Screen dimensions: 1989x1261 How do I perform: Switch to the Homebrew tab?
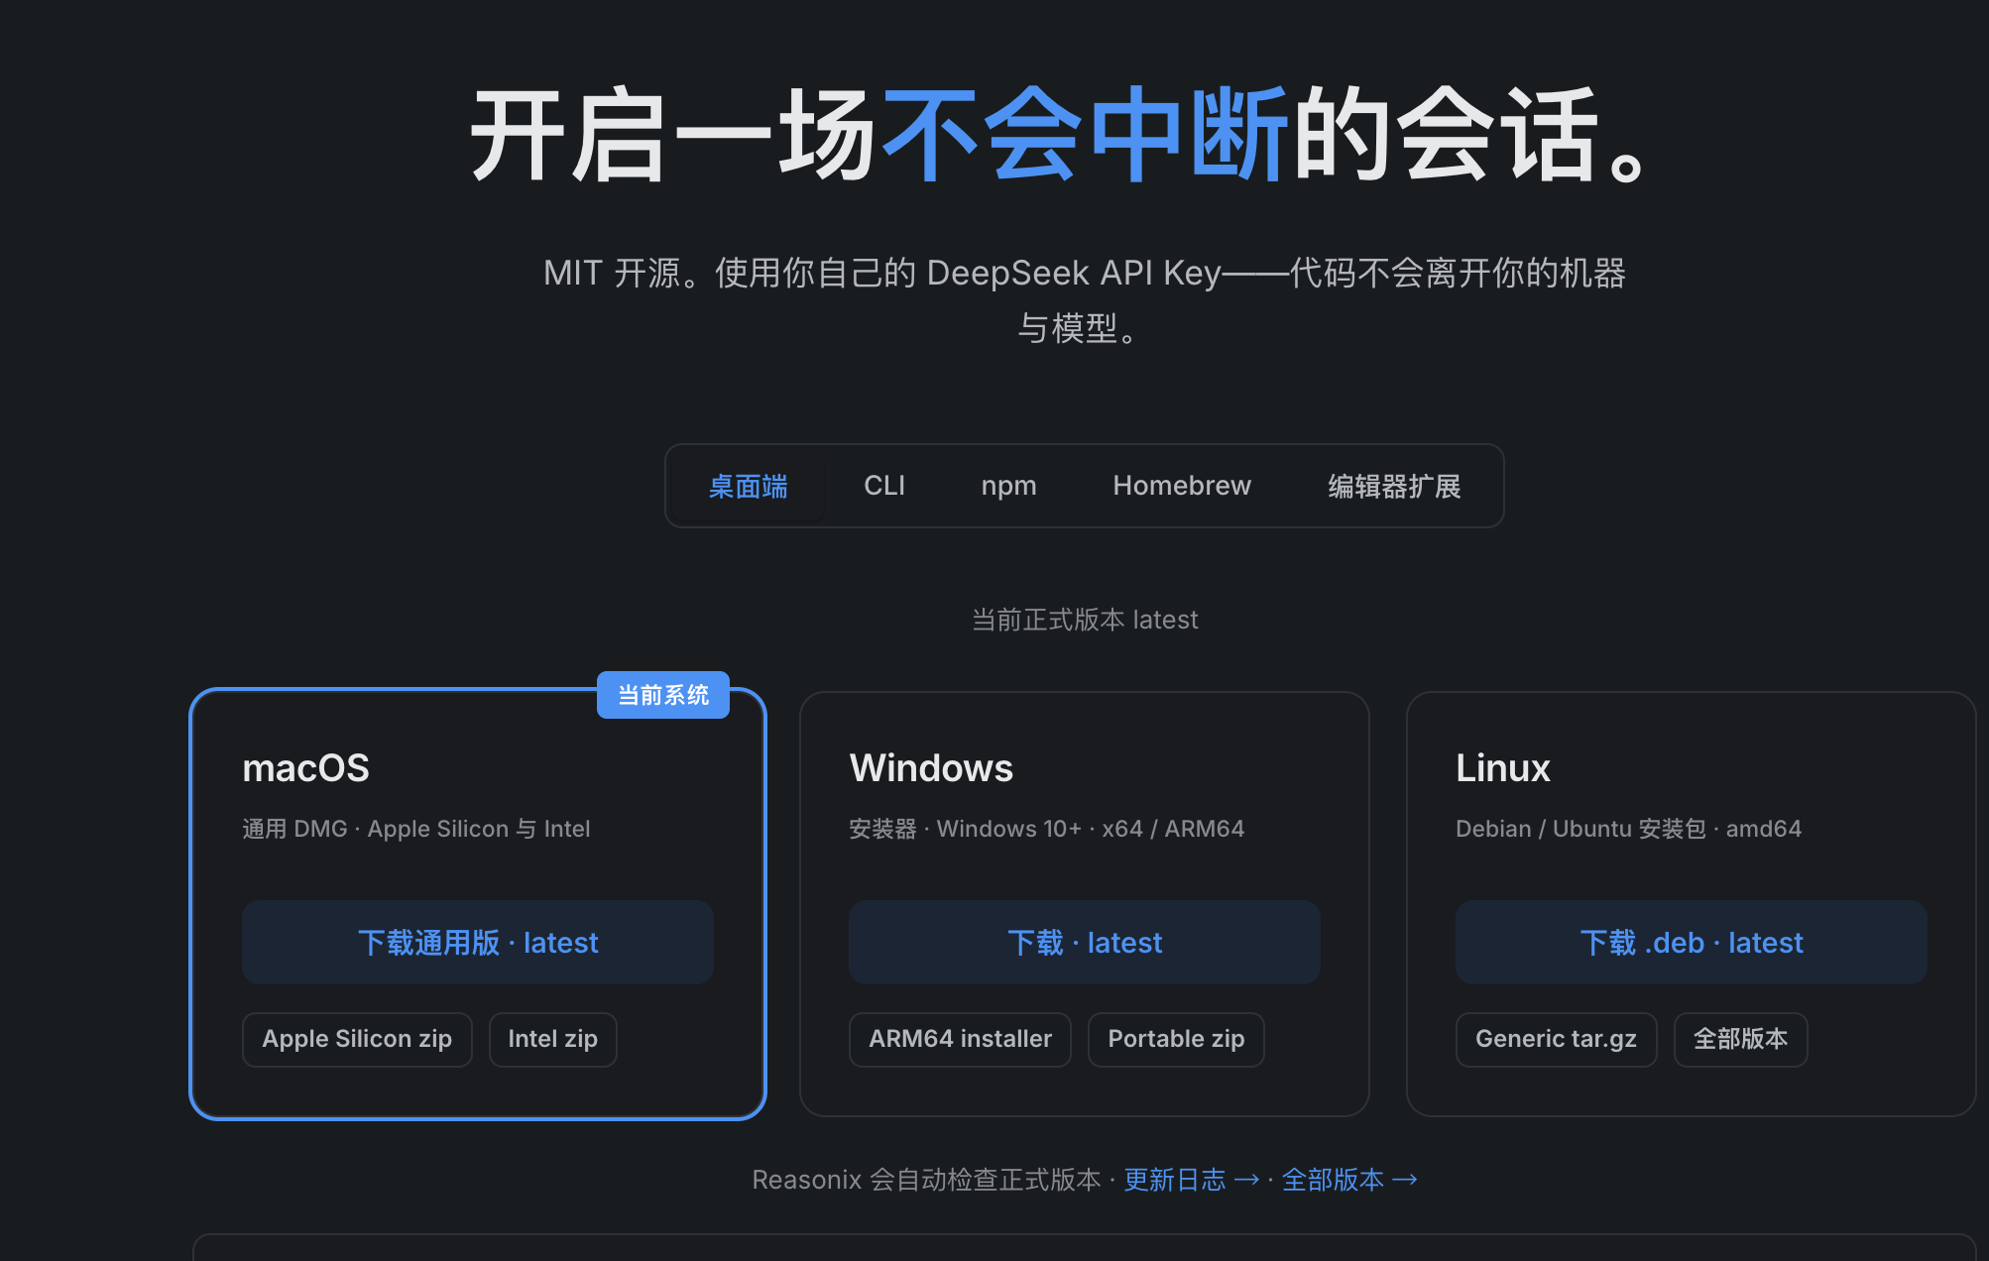tap(1182, 486)
